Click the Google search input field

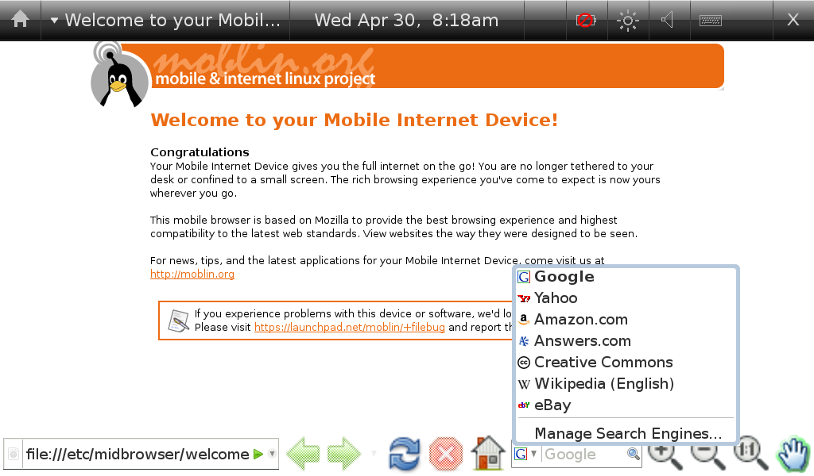point(584,455)
